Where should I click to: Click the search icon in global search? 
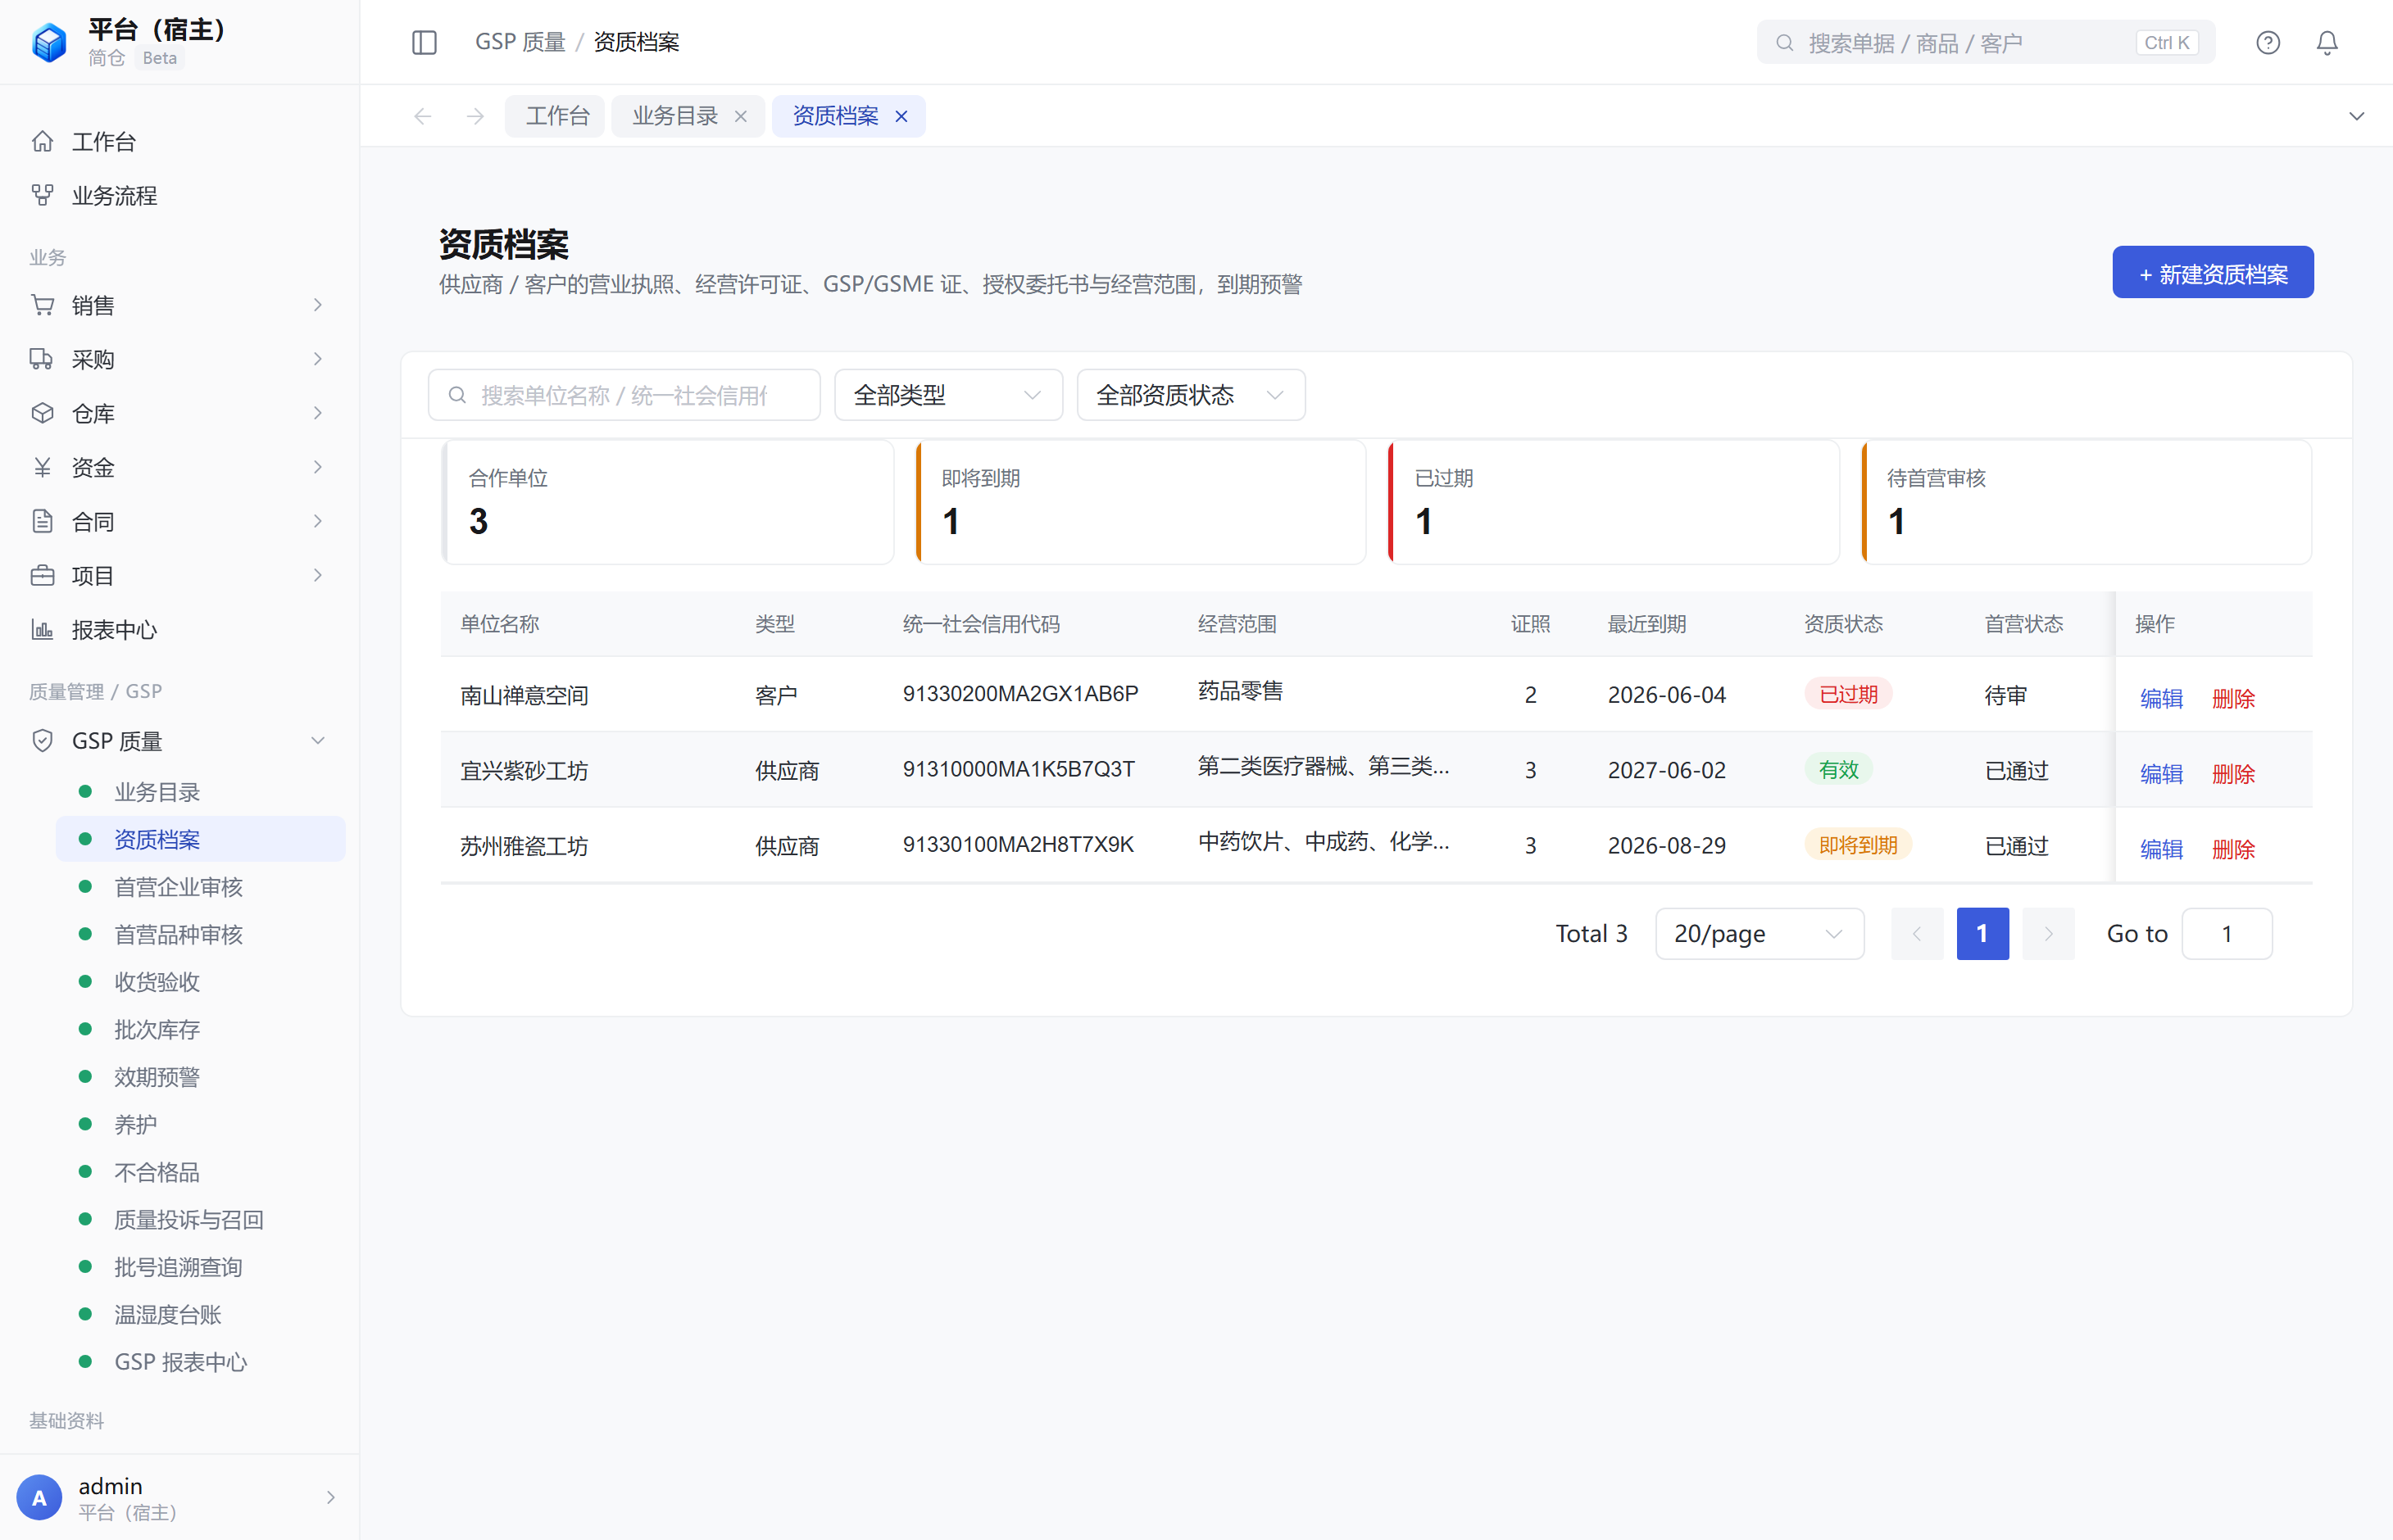point(1784,42)
